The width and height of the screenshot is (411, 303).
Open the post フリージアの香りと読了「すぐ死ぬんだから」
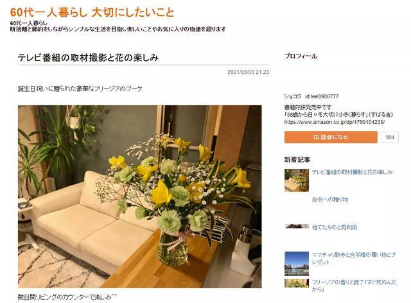354,286
